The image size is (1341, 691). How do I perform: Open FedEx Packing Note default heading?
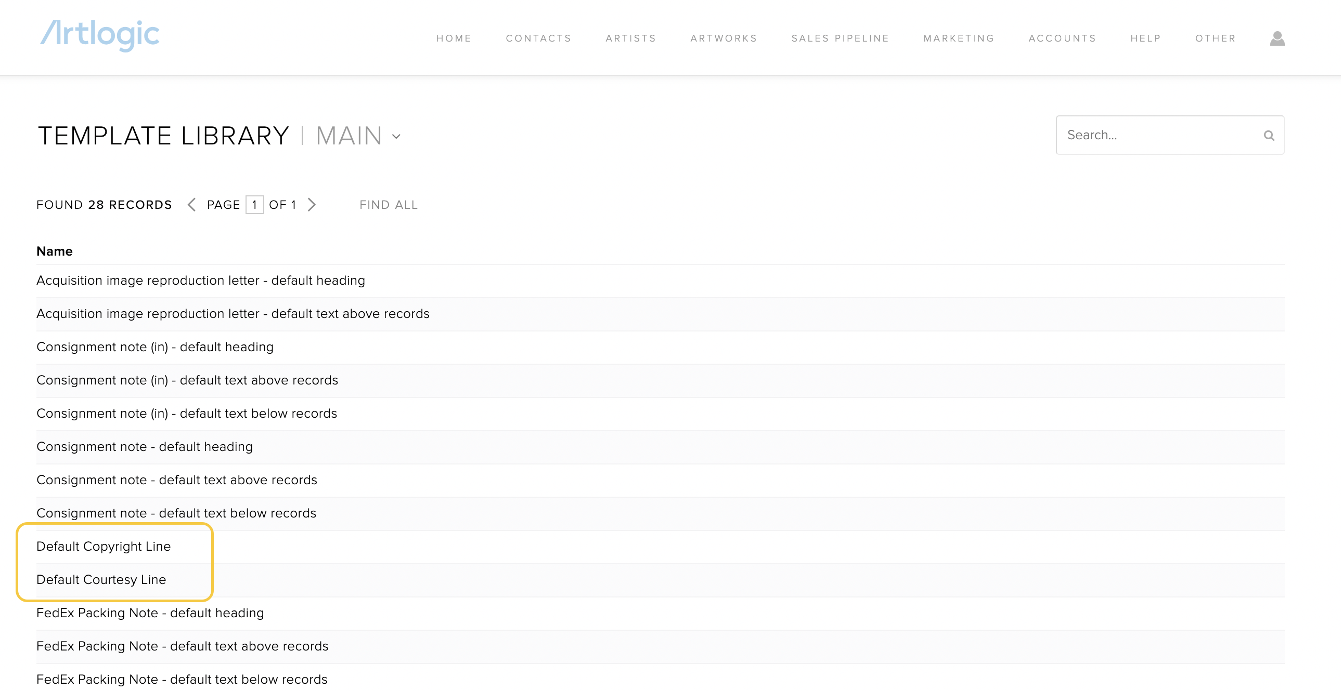coord(150,613)
